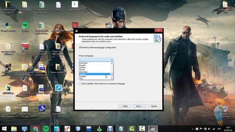This screenshot has height=132, width=235.
Task: Select Swedish in the language list
Action: 95,76
